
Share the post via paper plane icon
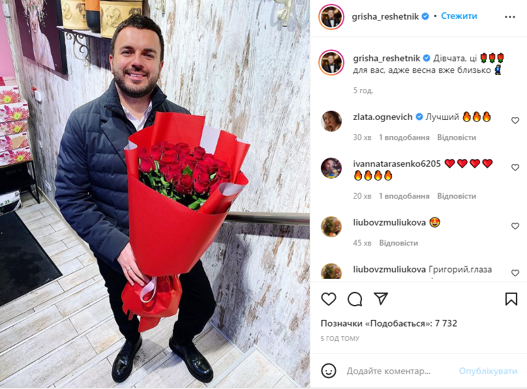click(x=381, y=298)
